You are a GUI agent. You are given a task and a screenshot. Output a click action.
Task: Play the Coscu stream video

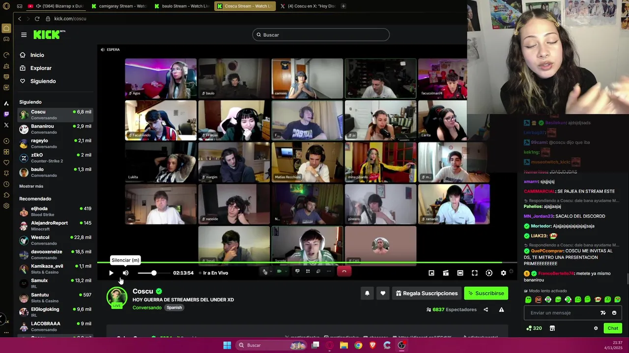coord(111,273)
